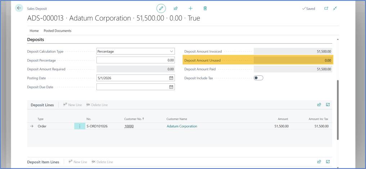Click Deposit Amount Required value
Viewport: 366px width, 169px height.
(135, 69)
